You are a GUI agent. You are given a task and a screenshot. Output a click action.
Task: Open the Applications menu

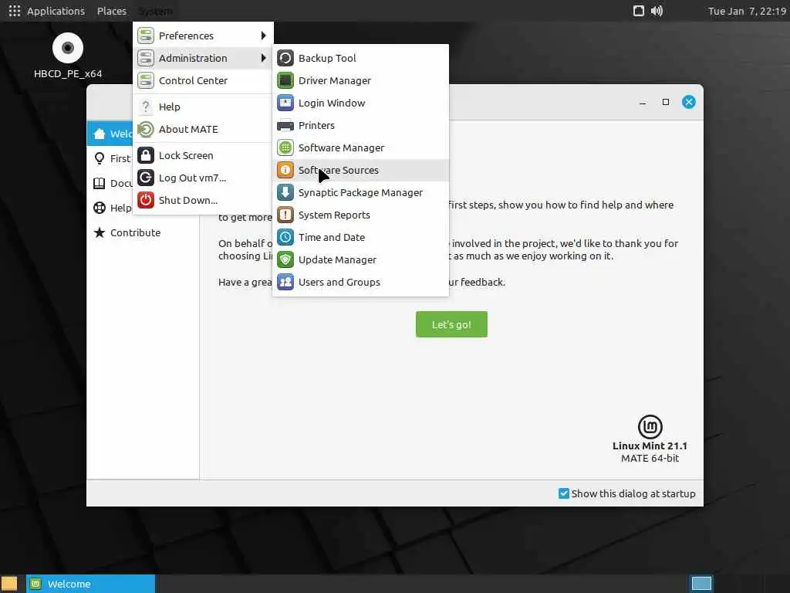tap(56, 11)
